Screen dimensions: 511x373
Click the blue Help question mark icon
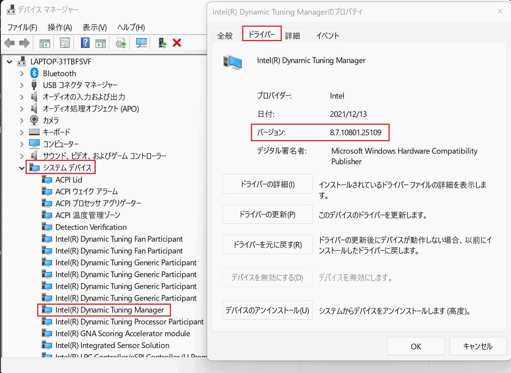(x=85, y=43)
